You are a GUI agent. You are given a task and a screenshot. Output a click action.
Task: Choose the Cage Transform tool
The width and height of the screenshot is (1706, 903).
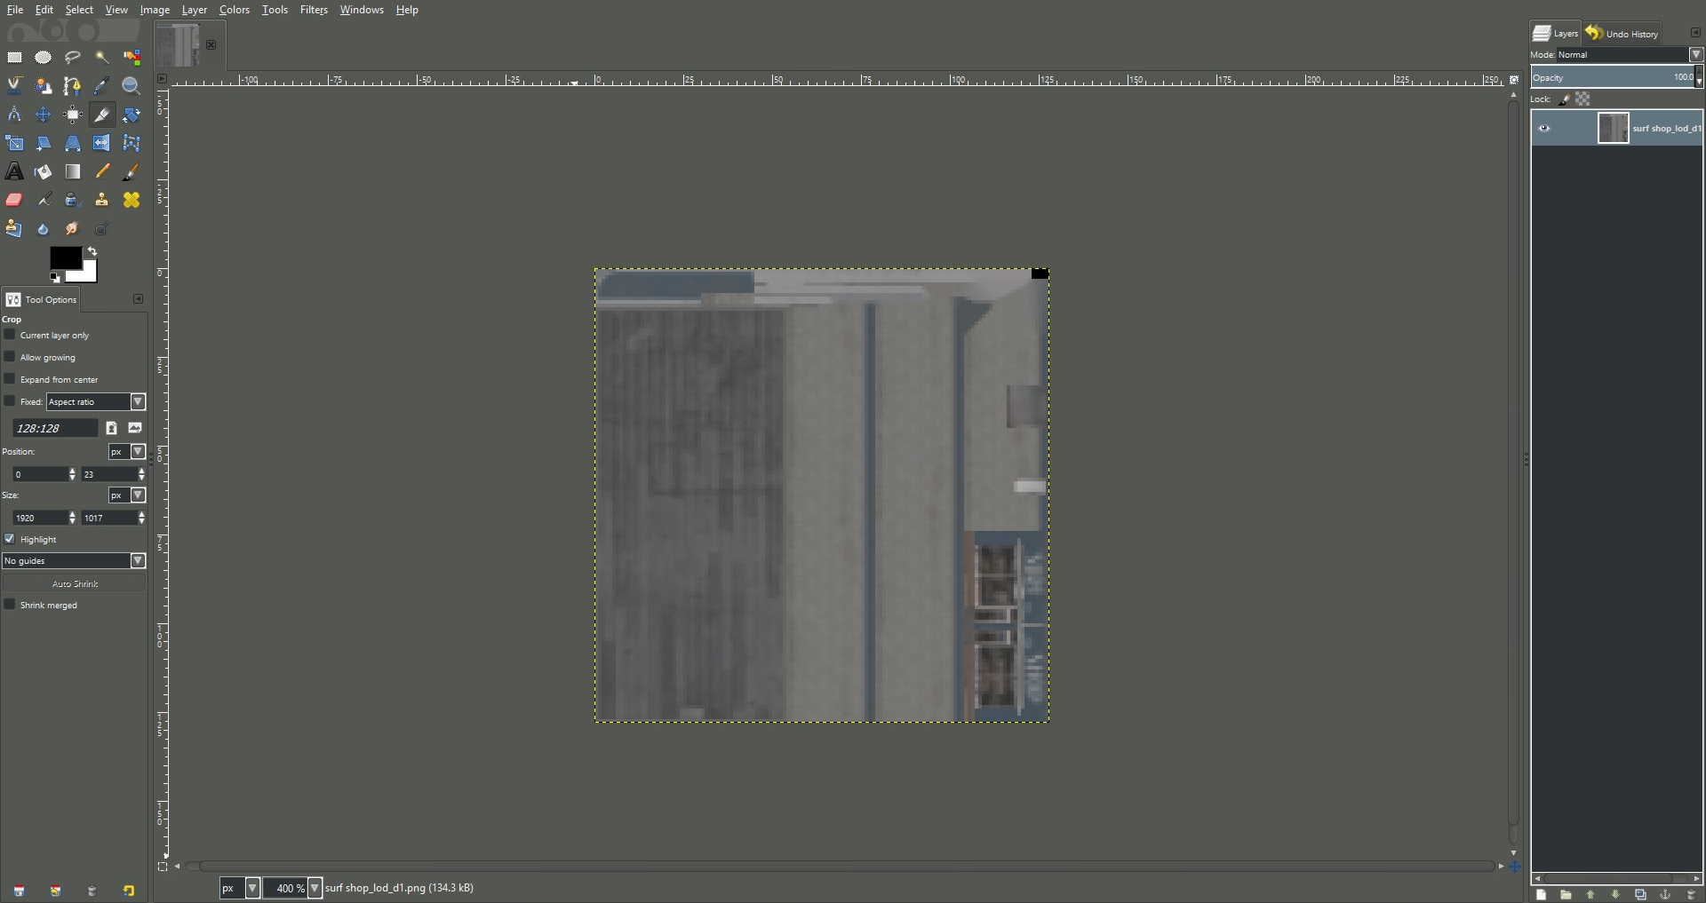pyautogui.click(x=132, y=143)
